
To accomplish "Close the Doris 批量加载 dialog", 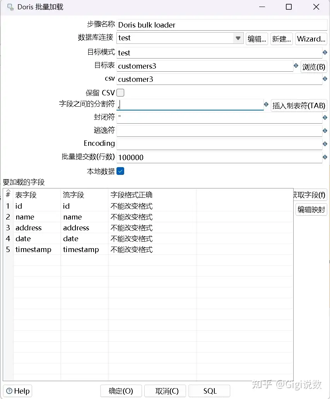I will pos(316,7).
